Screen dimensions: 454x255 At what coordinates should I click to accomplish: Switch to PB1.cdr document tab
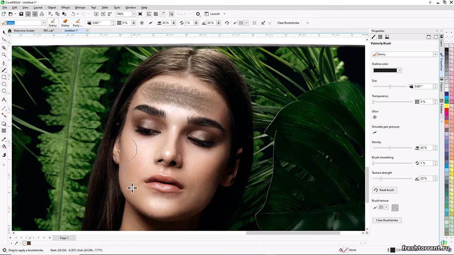(49, 31)
